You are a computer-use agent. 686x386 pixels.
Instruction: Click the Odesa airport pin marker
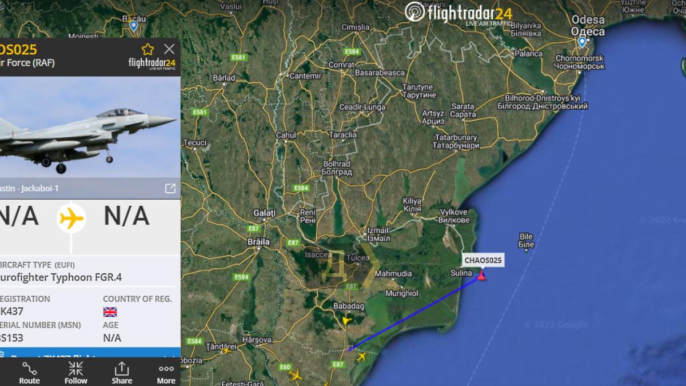pyautogui.click(x=582, y=42)
